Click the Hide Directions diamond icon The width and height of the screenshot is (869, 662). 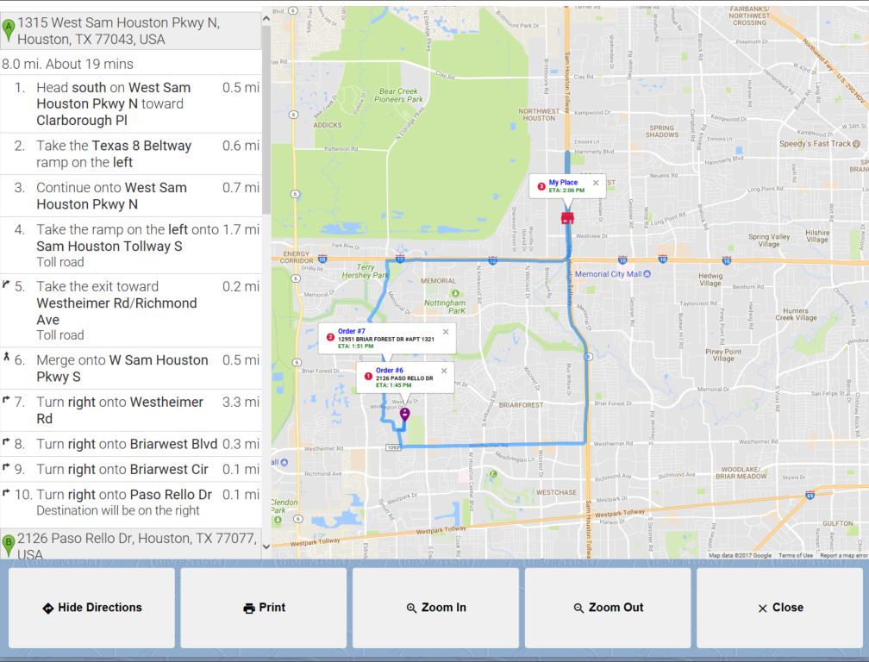(x=48, y=609)
